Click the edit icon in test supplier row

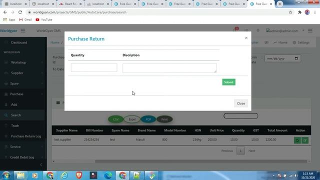305,140
